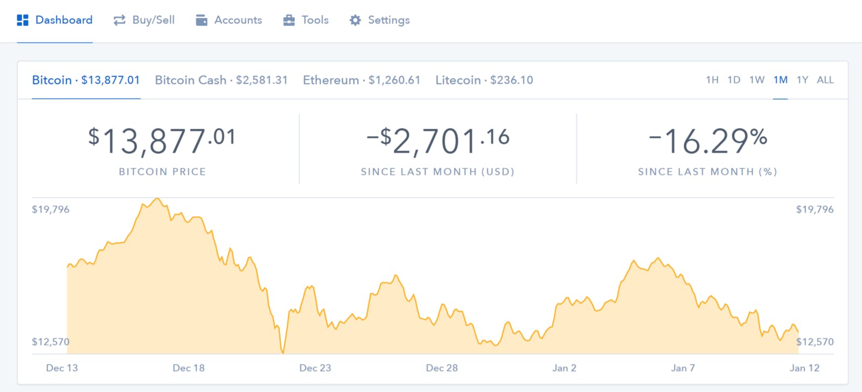
Task: Reselect the 1M time range
Action: click(780, 80)
